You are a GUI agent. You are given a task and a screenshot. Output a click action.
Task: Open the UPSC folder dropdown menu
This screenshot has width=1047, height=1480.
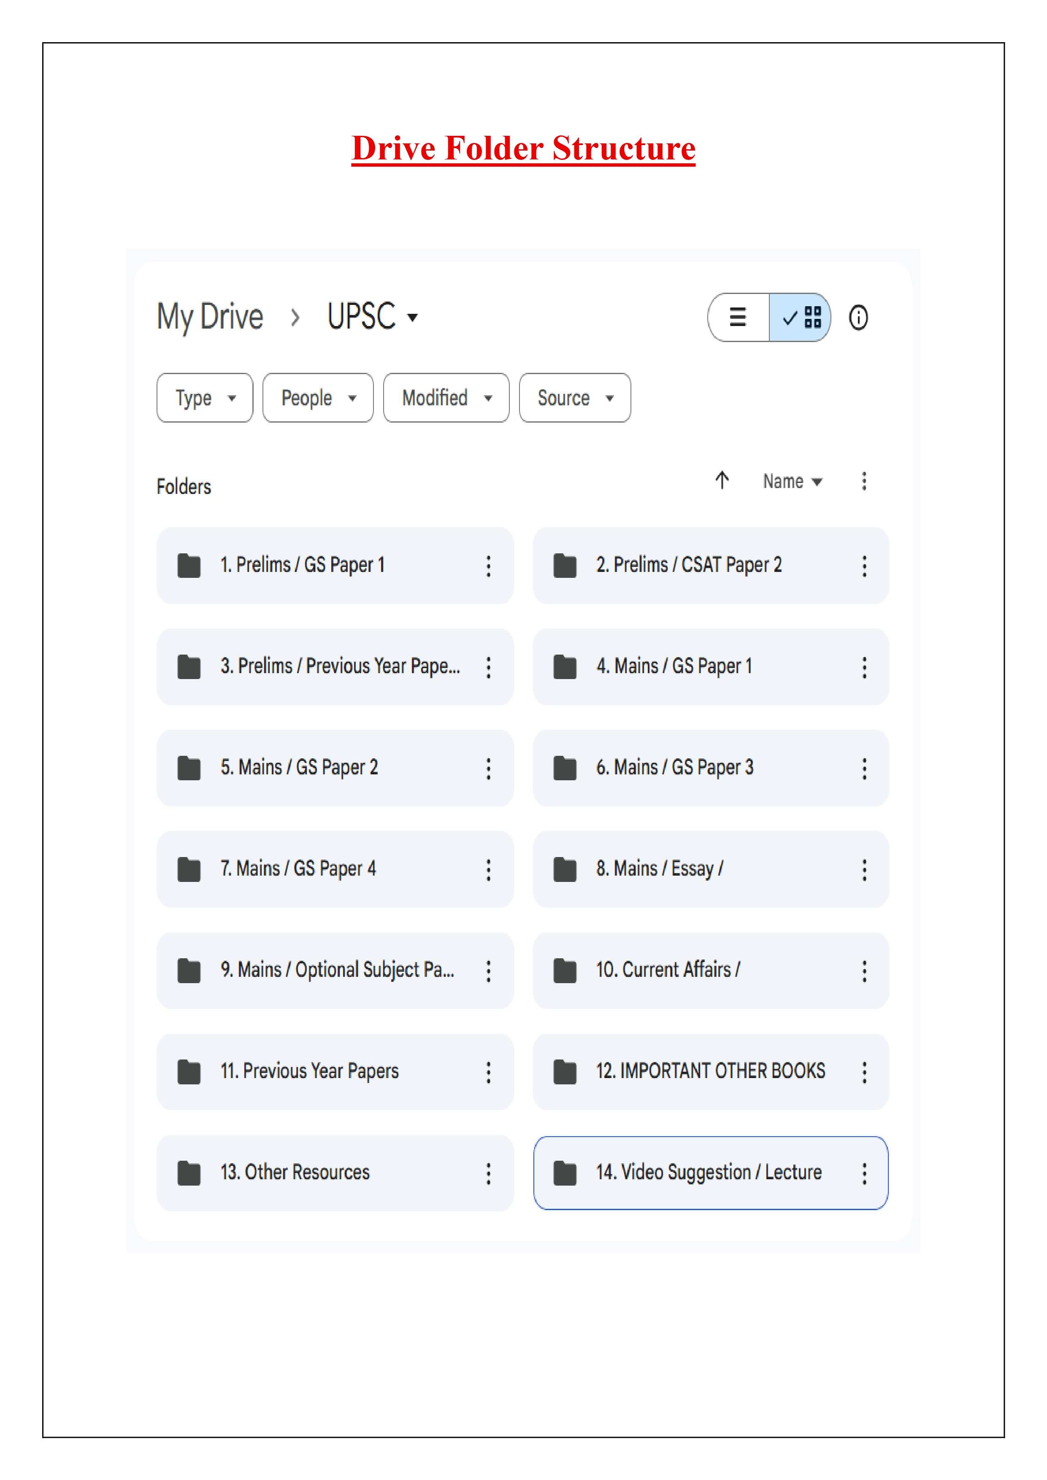pos(373,316)
